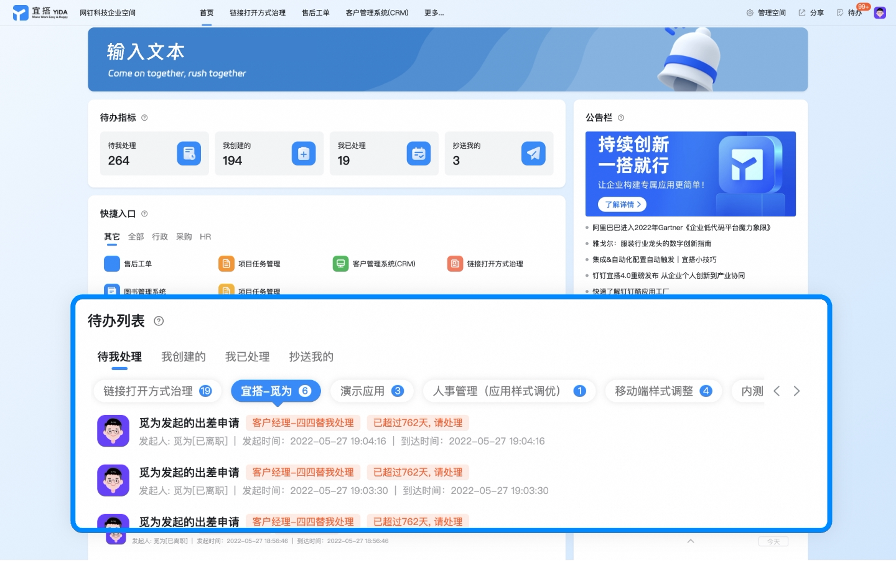Open 售后工单 in the top navigation

[315, 12]
